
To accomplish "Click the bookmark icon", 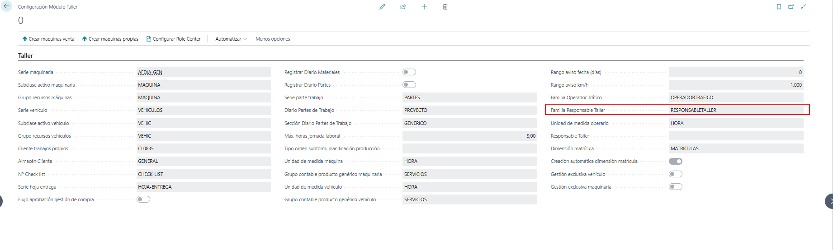I will click(x=779, y=7).
